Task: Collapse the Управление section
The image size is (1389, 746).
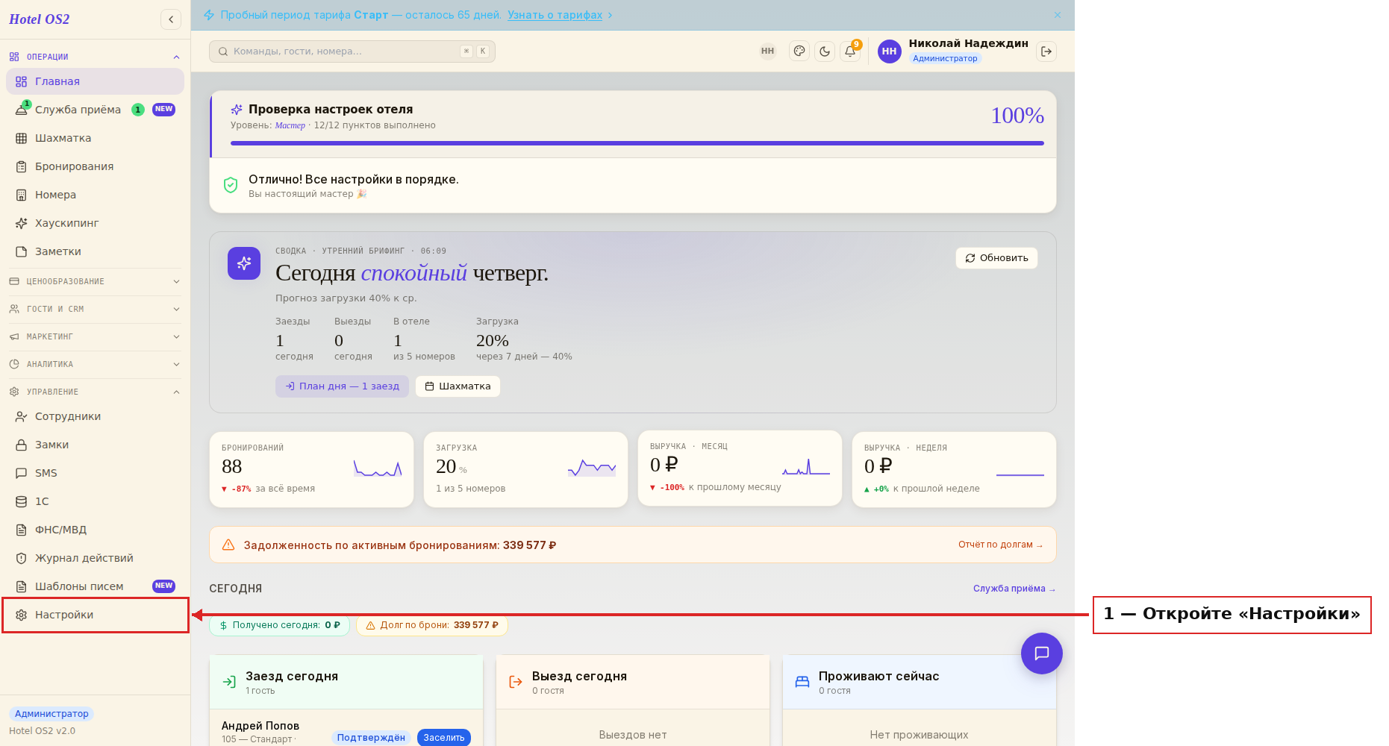Action: (x=95, y=392)
